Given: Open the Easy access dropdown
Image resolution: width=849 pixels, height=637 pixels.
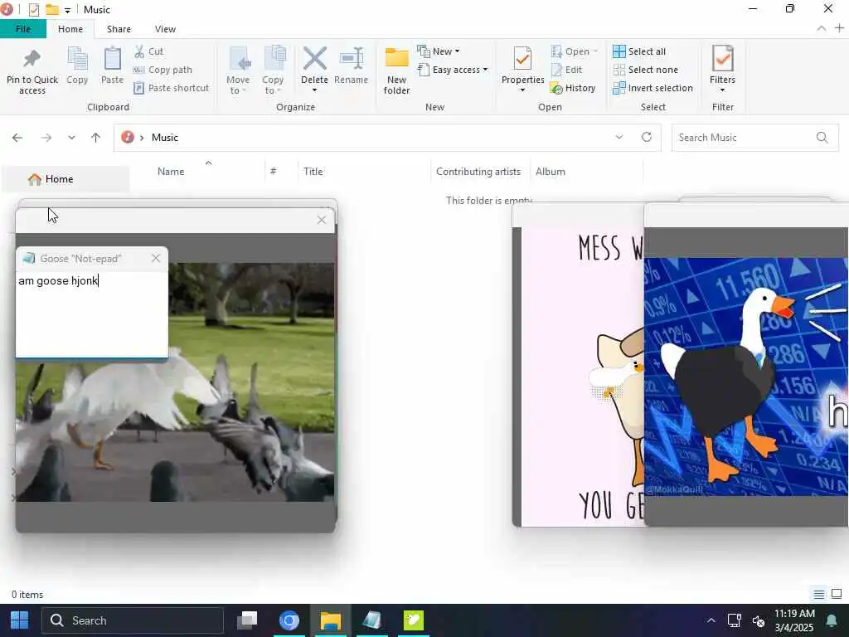Looking at the screenshot, I should click(454, 70).
